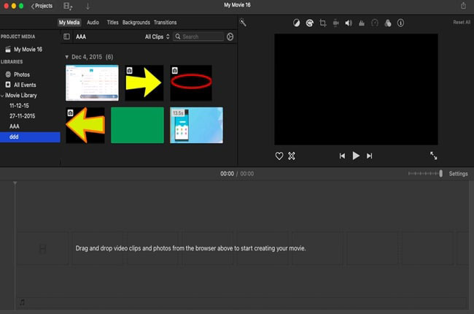Click the camera badge on the right arrow clip
Viewport: 474px width, 314px height.
[129, 71]
